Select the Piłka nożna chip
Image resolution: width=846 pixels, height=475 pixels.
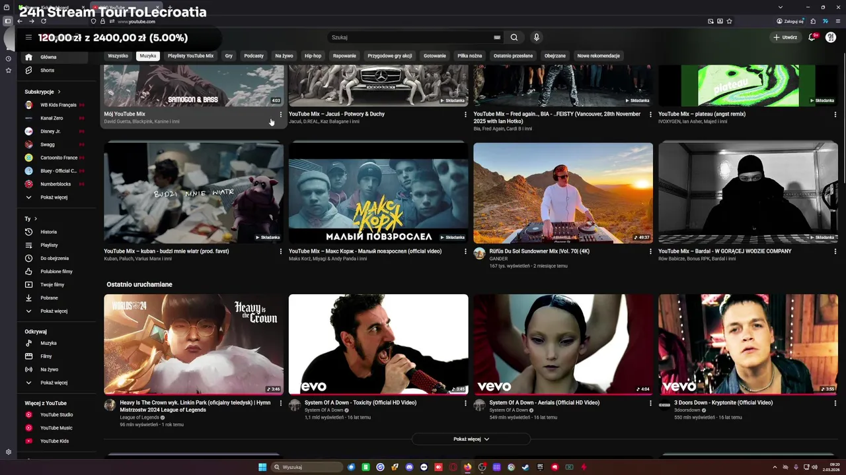point(470,56)
